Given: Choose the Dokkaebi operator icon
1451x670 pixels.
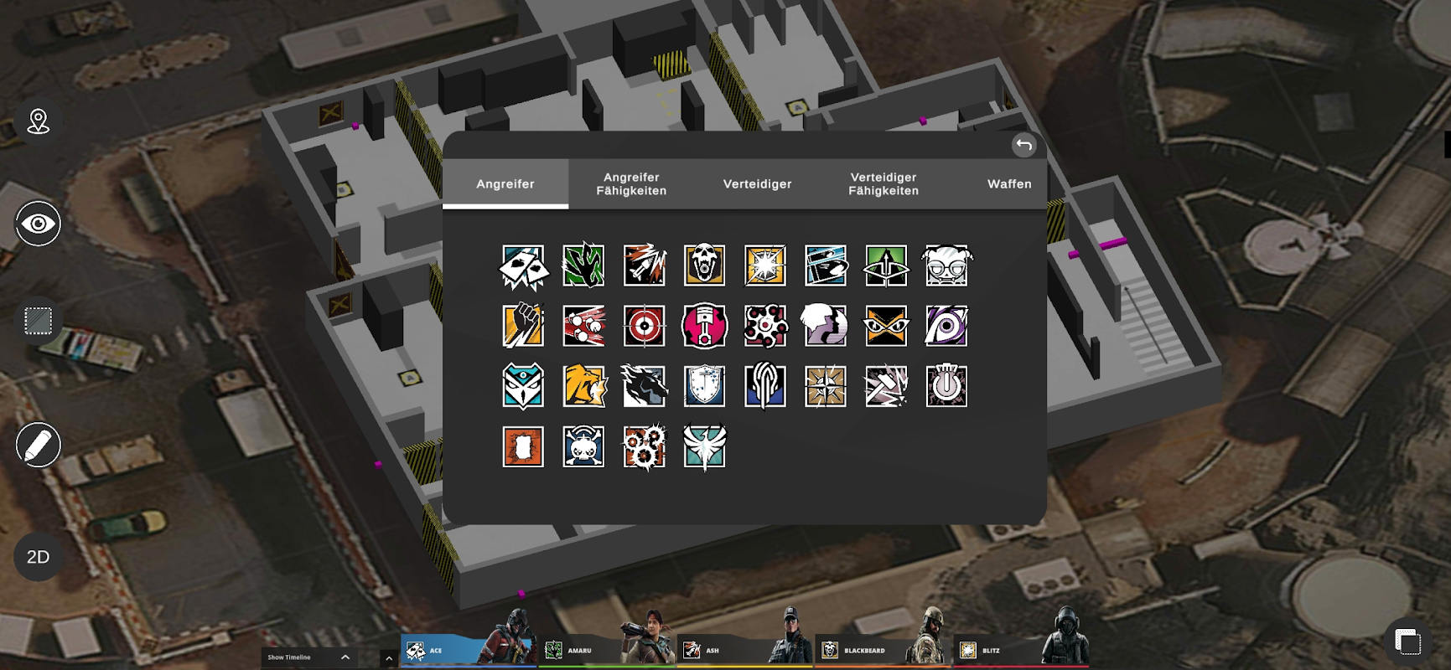Looking at the screenshot, I should 946,266.
